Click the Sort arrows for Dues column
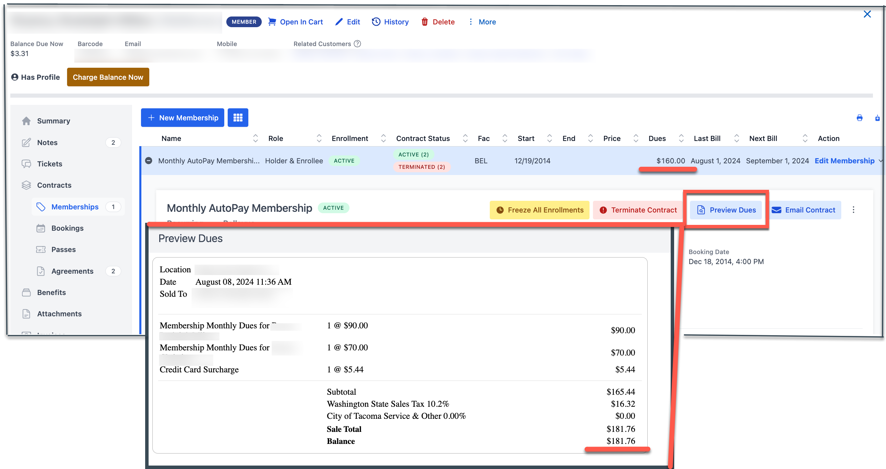Image resolution: width=886 pixels, height=469 pixels. click(x=681, y=138)
